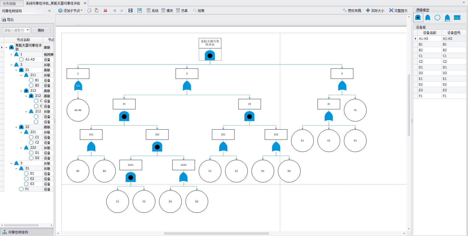
Task: Click the 导出 button label
Action: tap(10, 20)
